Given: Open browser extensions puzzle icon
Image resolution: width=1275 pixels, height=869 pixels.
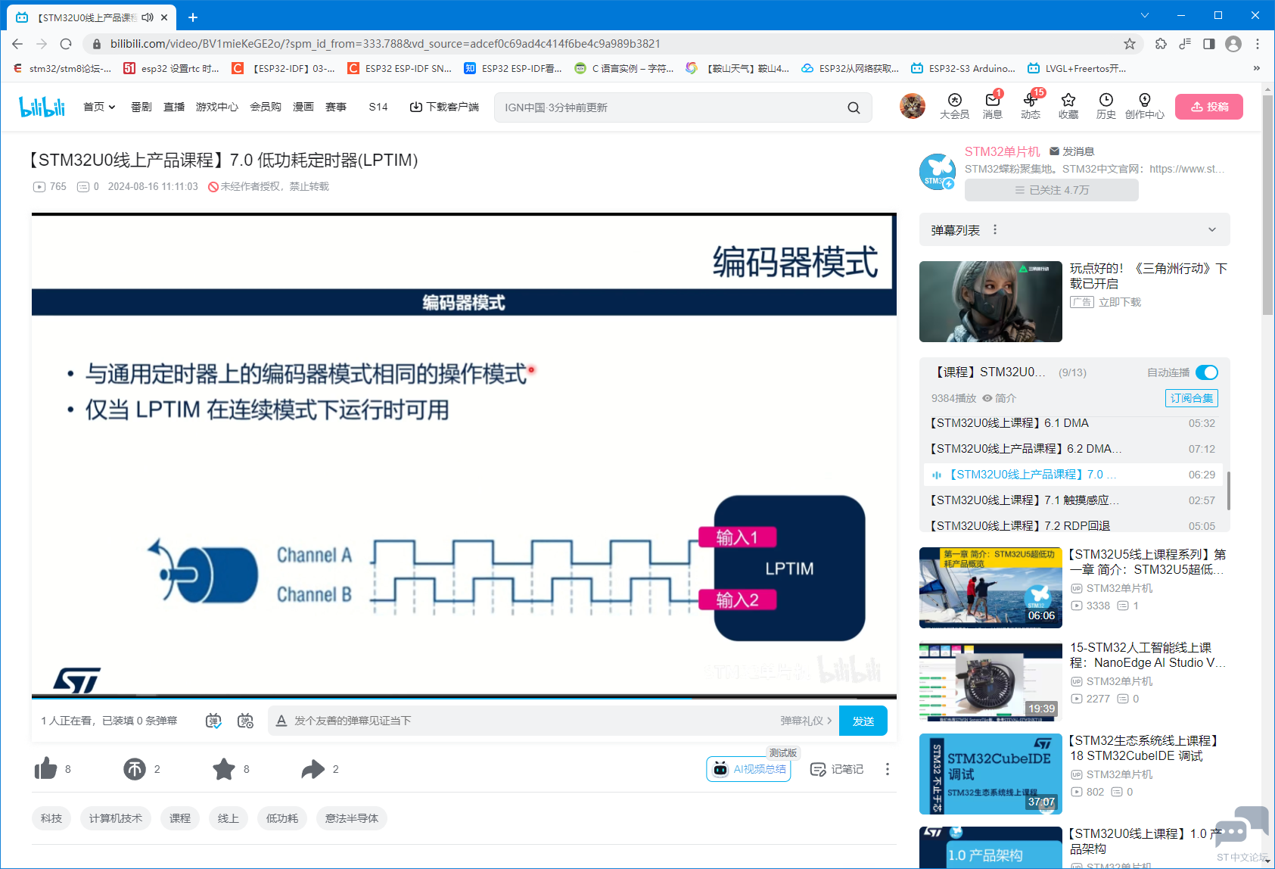Looking at the screenshot, I should point(1161,44).
